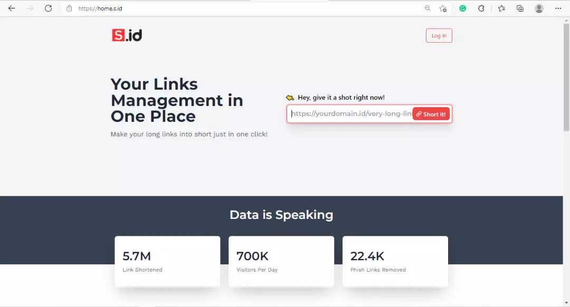Click the address bar showing home.s.id
The width and height of the screenshot is (570, 307).
tap(237, 8)
